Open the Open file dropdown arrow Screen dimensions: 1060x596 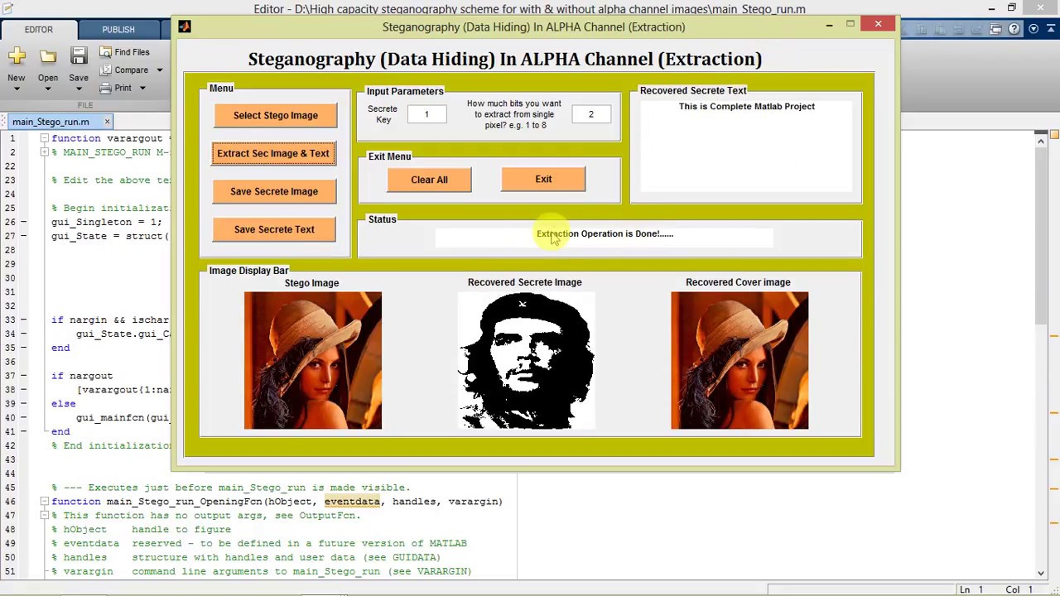48,89
